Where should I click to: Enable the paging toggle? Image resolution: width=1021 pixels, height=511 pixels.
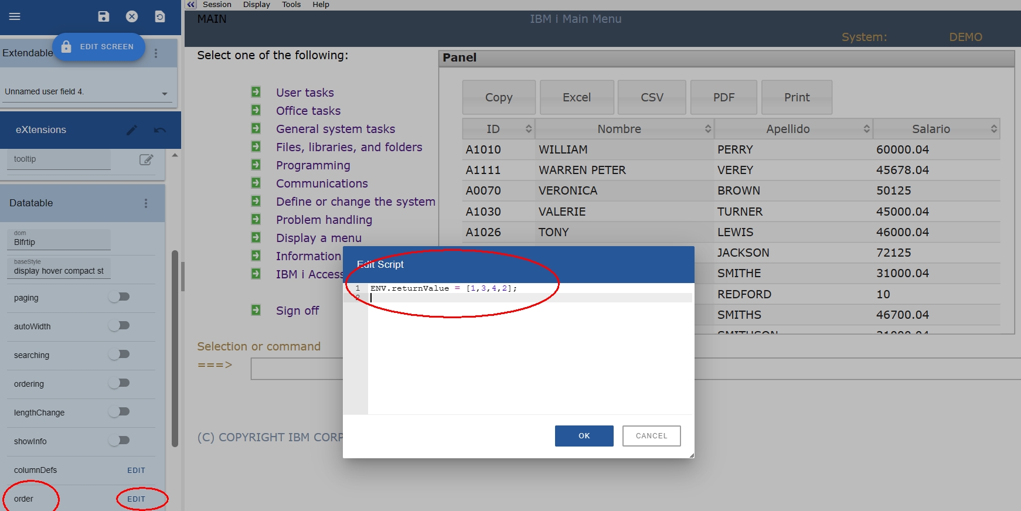(x=120, y=297)
